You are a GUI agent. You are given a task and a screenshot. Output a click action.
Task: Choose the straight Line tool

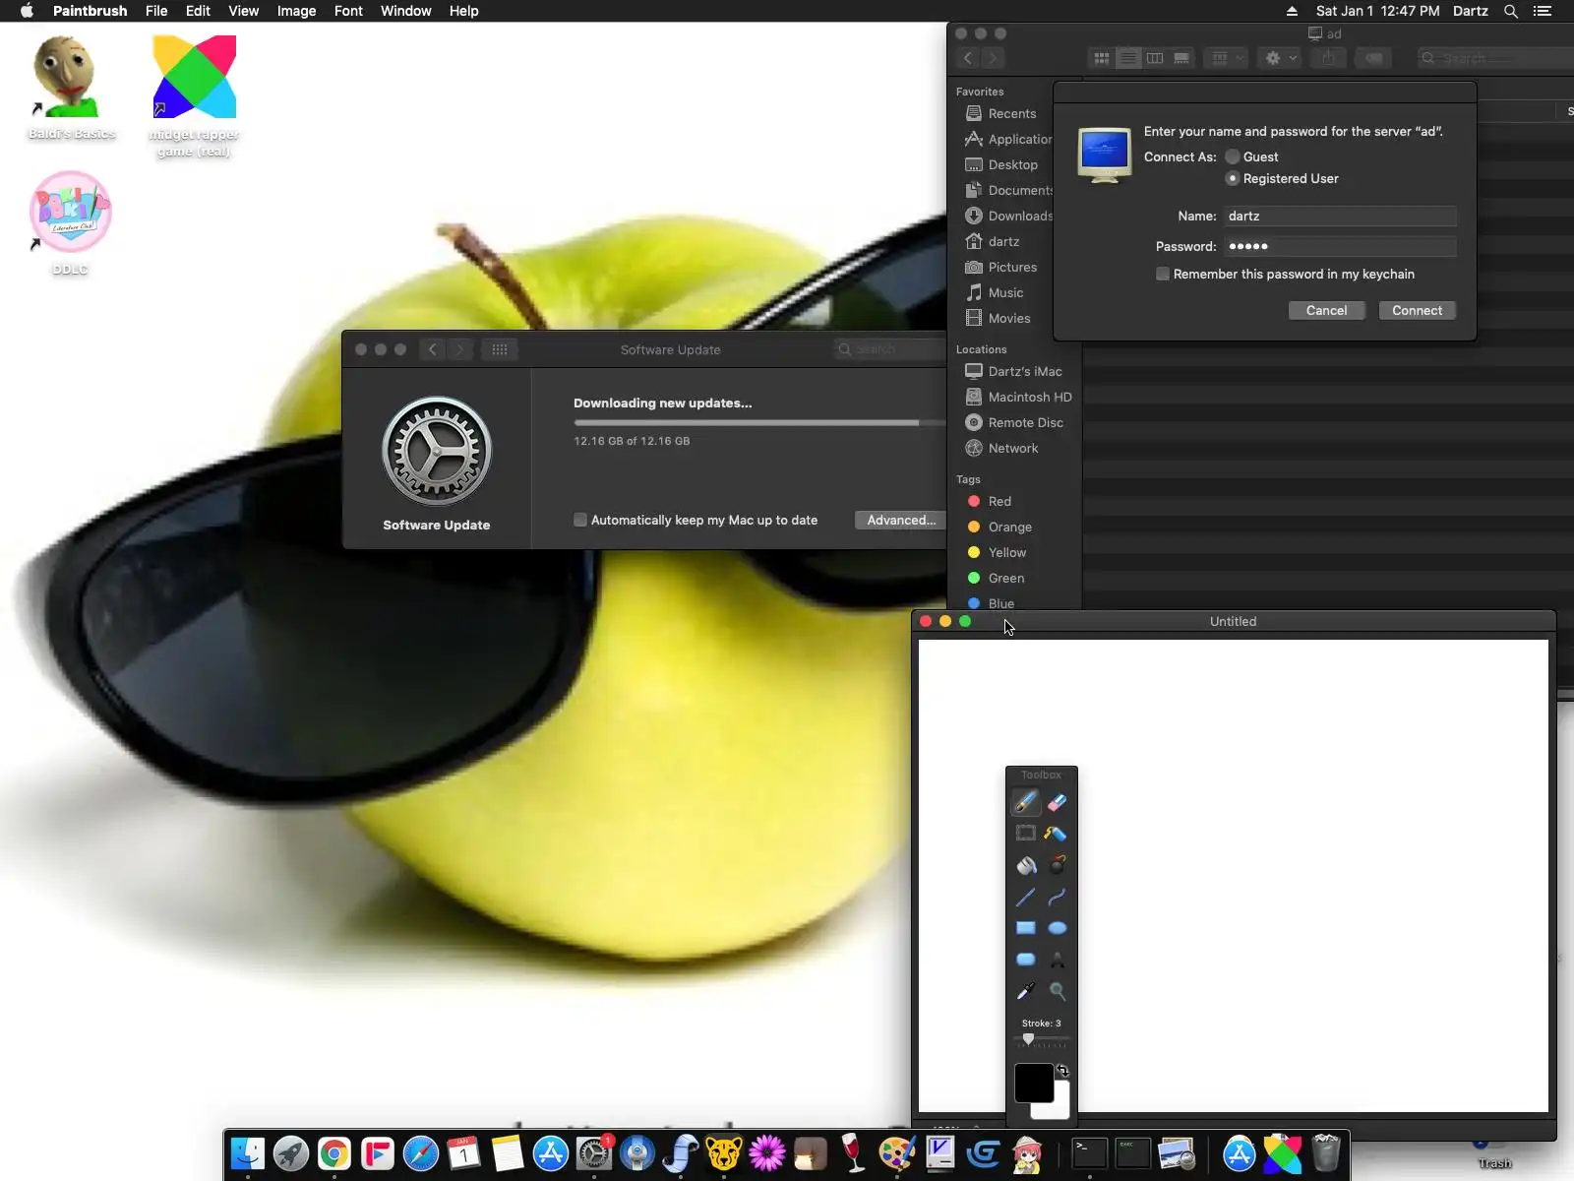pos(1025,897)
